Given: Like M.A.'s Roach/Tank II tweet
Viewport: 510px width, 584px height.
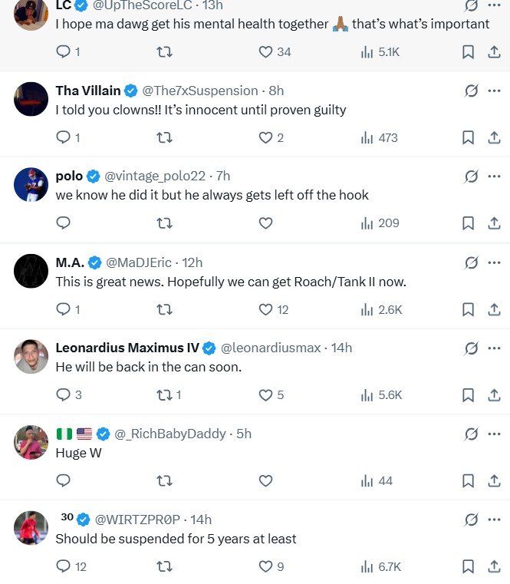Looking at the screenshot, I should pos(265,309).
